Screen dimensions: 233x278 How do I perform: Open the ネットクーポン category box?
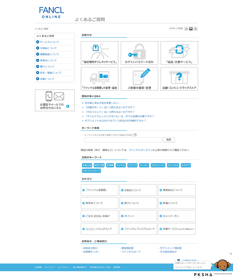point(177,216)
